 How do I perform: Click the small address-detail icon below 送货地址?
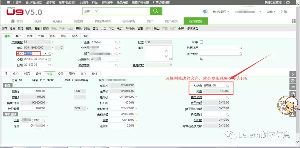tap(201, 59)
